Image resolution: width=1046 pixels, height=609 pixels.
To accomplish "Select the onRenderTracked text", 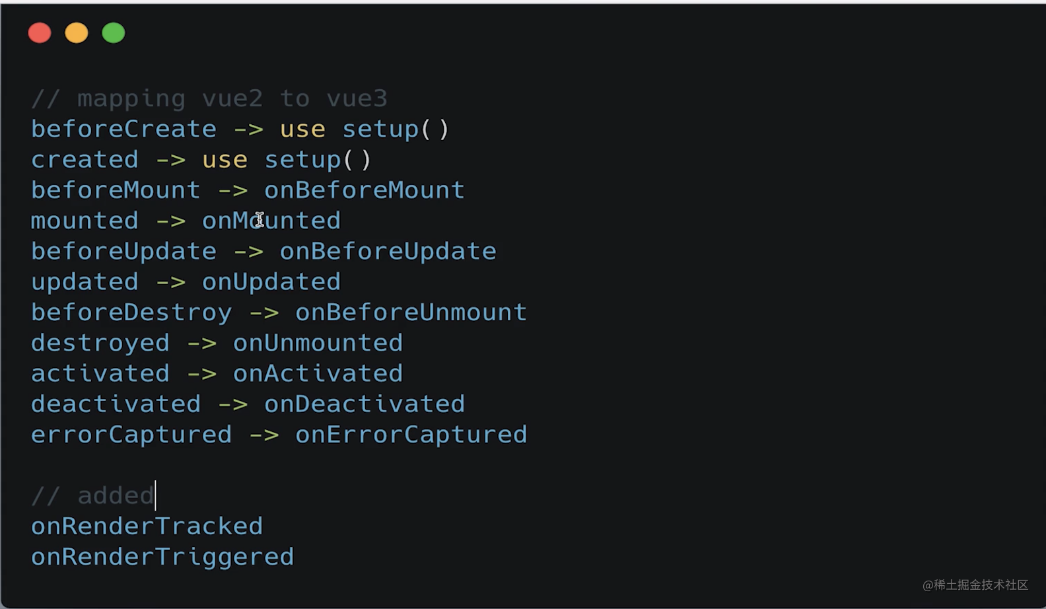I will pyautogui.click(x=147, y=525).
